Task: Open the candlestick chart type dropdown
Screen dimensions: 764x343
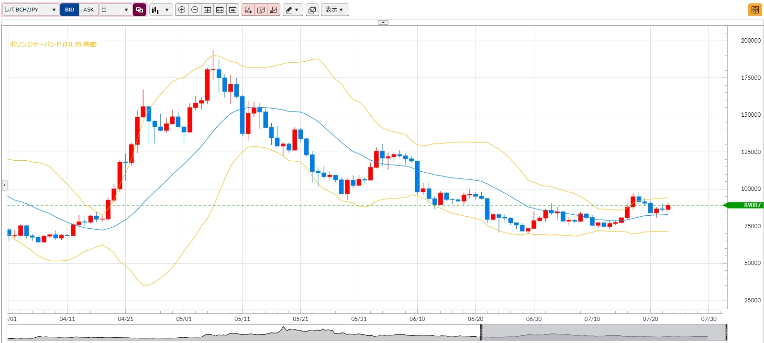Action: point(161,10)
